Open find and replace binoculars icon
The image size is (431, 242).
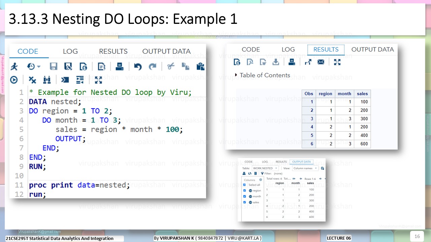(47, 80)
